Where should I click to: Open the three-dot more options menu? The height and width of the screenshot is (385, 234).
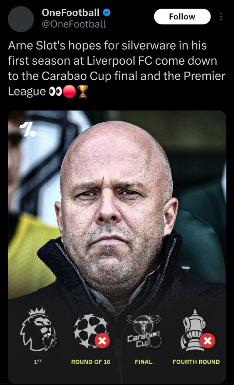pyautogui.click(x=221, y=17)
